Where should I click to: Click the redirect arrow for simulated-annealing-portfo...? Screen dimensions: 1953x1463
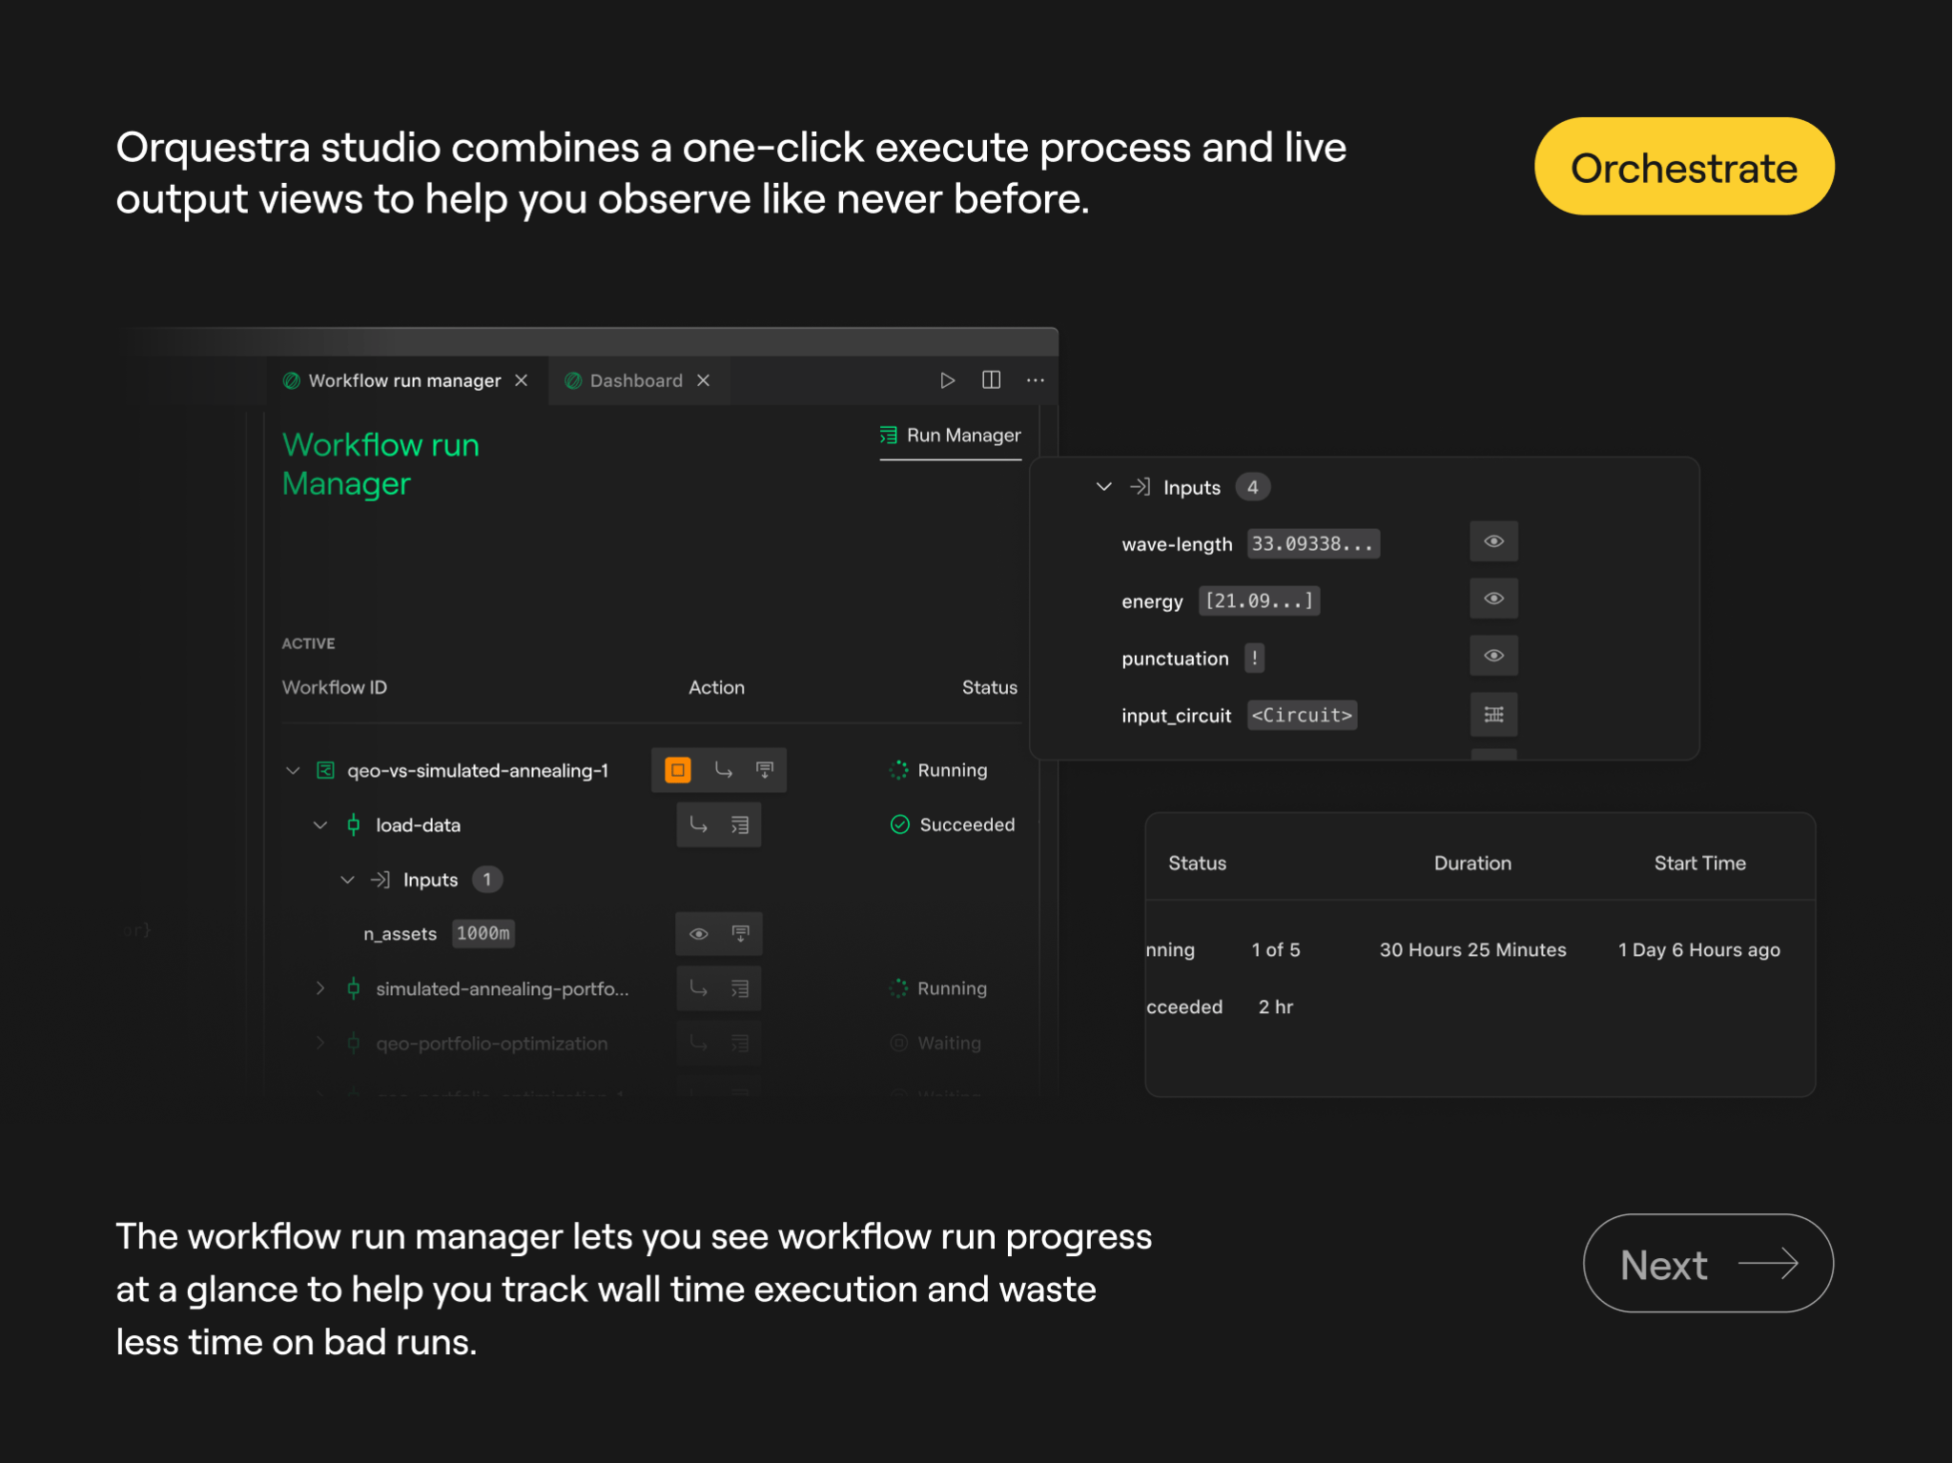pos(699,988)
